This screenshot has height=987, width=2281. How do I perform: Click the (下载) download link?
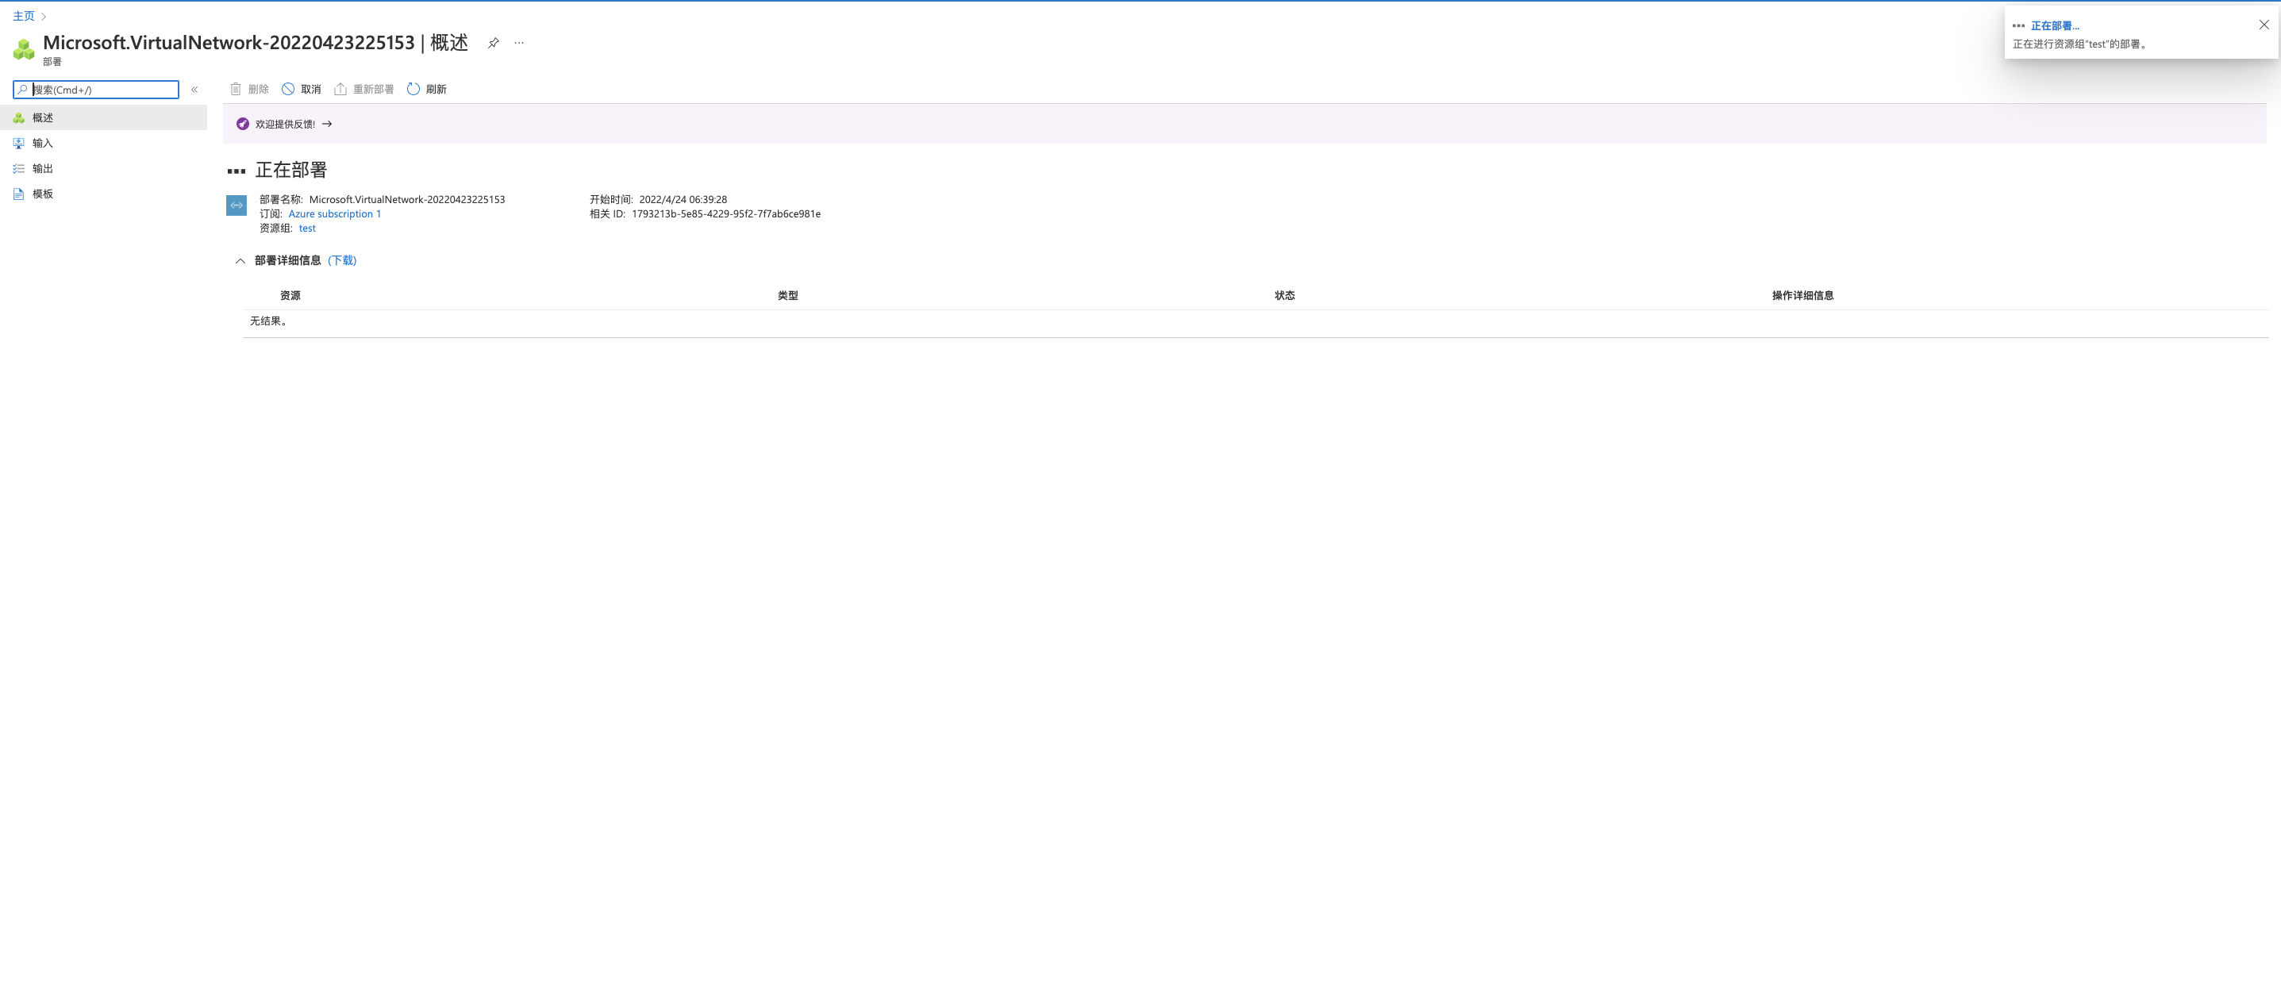342,260
